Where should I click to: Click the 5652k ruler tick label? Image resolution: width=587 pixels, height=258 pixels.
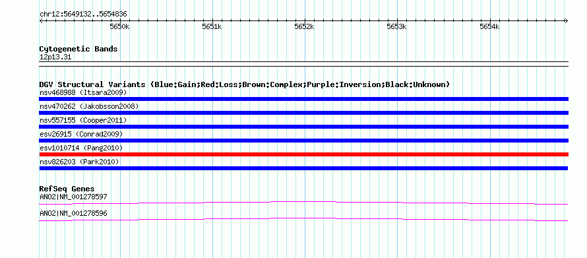(304, 26)
